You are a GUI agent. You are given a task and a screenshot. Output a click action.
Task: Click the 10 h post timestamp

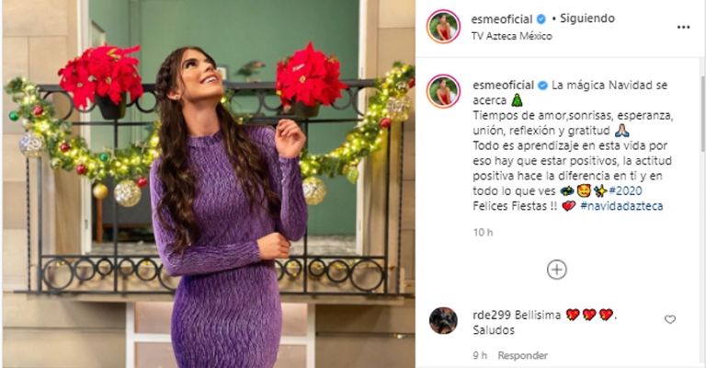(483, 233)
